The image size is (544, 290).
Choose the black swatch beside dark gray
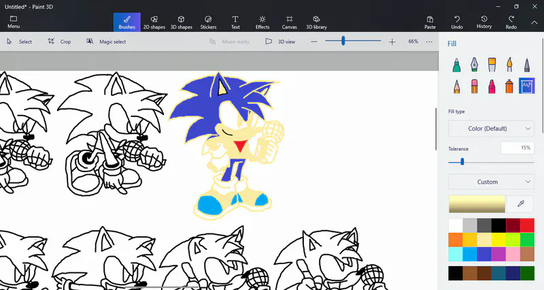click(x=498, y=225)
